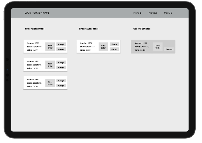The image size is (202, 143).
Task: Open Menu 1 in the header
Action: 137,13
